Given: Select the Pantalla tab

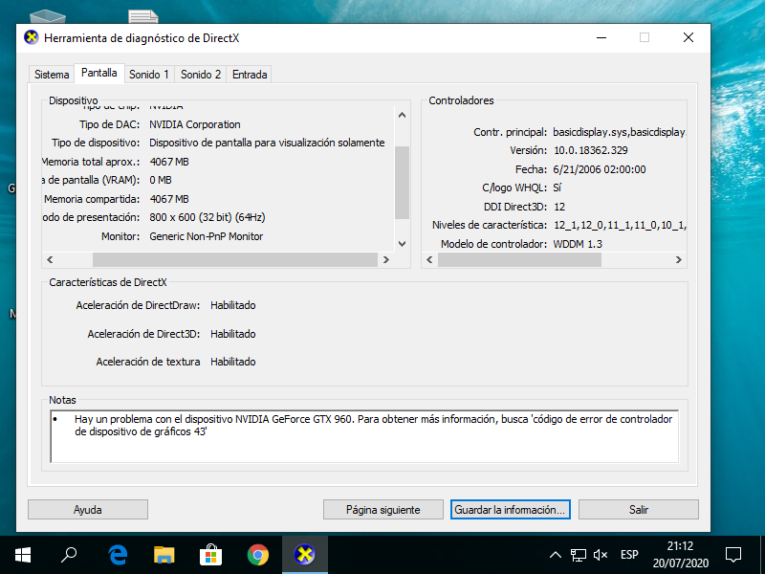Looking at the screenshot, I should pos(99,74).
